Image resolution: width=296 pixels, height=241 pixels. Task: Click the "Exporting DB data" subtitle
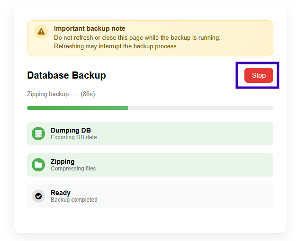(x=74, y=137)
